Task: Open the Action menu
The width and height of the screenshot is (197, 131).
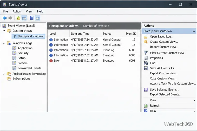Action: pyautogui.click(x=17, y=11)
